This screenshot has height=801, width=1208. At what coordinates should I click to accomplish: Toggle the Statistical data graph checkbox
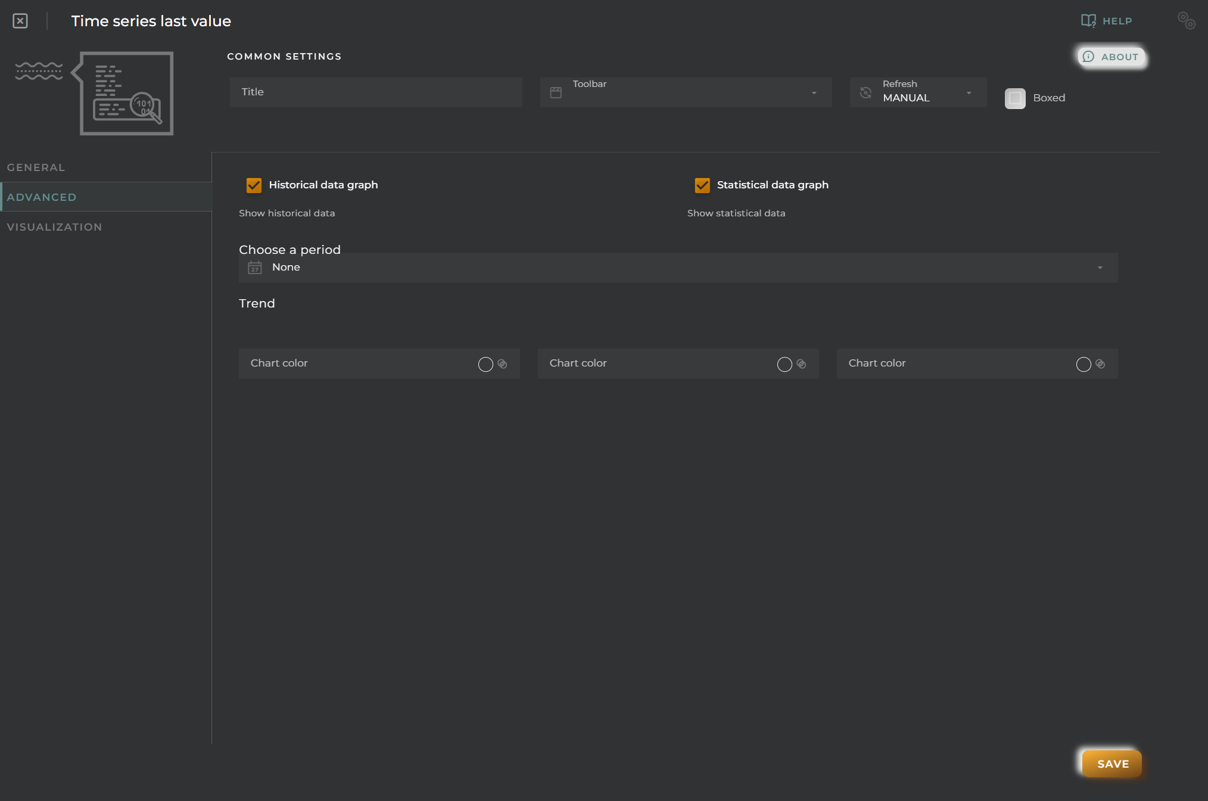(702, 185)
